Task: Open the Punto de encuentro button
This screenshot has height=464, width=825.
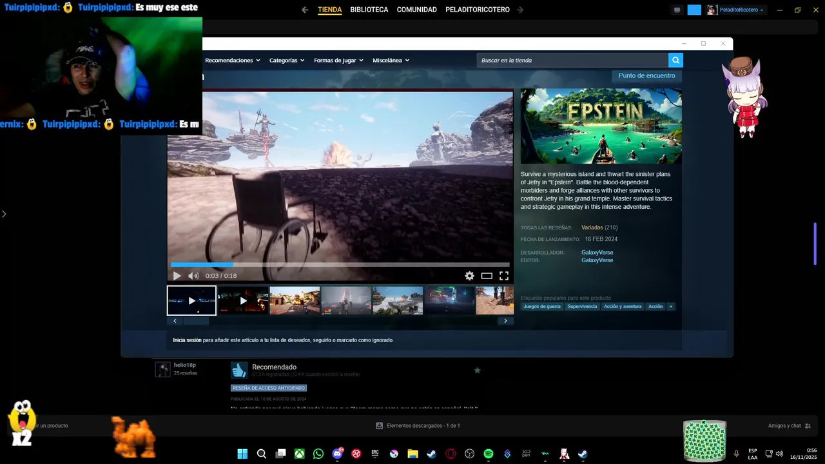Action: pos(646,76)
